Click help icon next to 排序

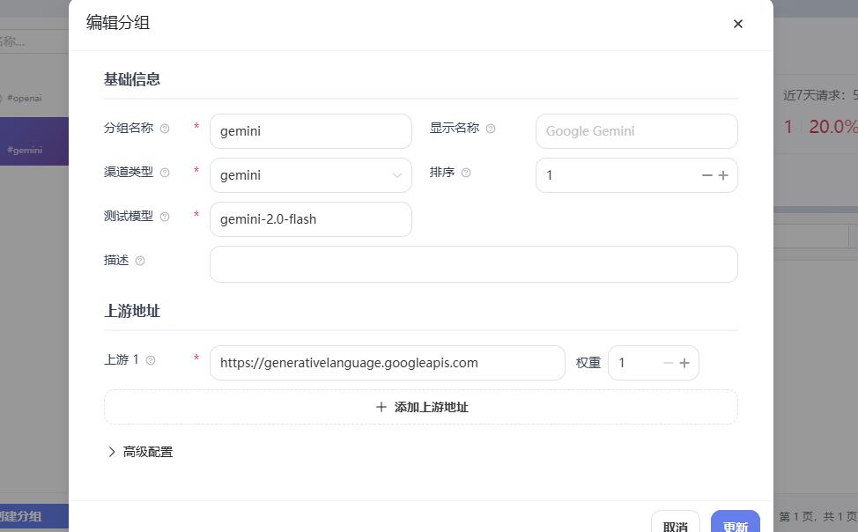[466, 173]
